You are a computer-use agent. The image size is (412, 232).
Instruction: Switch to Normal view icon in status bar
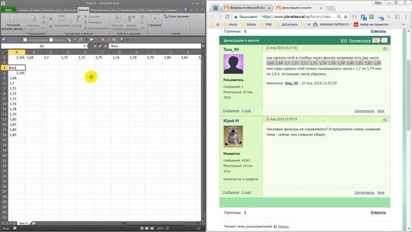pyautogui.click(x=142, y=228)
